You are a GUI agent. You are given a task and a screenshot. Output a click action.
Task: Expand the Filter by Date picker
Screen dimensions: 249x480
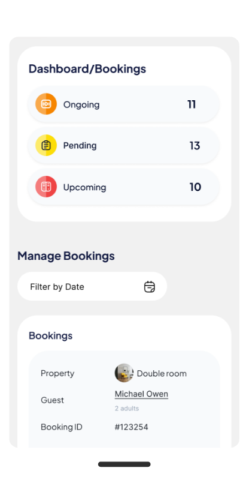[x=92, y=287]
